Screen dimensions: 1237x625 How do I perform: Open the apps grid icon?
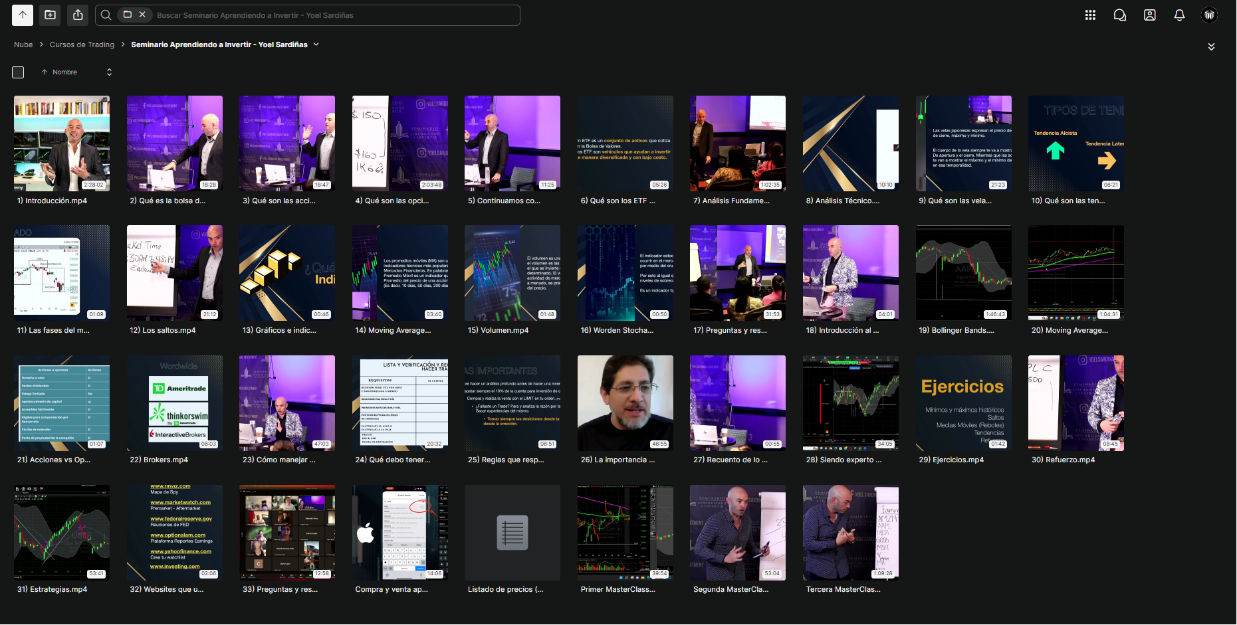click(x=1090, y=15)
